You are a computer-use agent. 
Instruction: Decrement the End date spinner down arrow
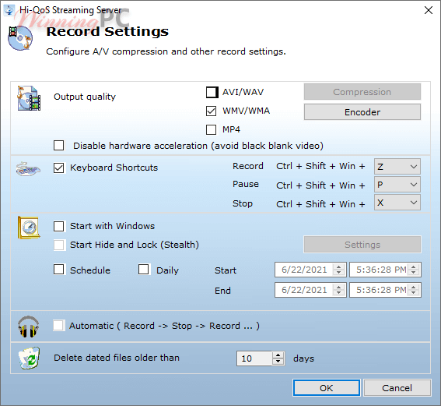pyautogui.click(x=339, y=293)
